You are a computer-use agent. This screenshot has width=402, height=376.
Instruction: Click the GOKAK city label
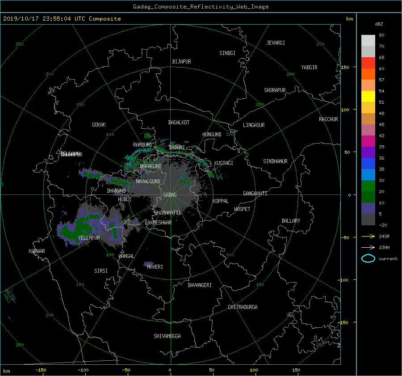coord(99,125)
